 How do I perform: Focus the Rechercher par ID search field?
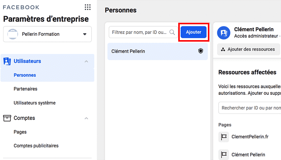[250, 108]
